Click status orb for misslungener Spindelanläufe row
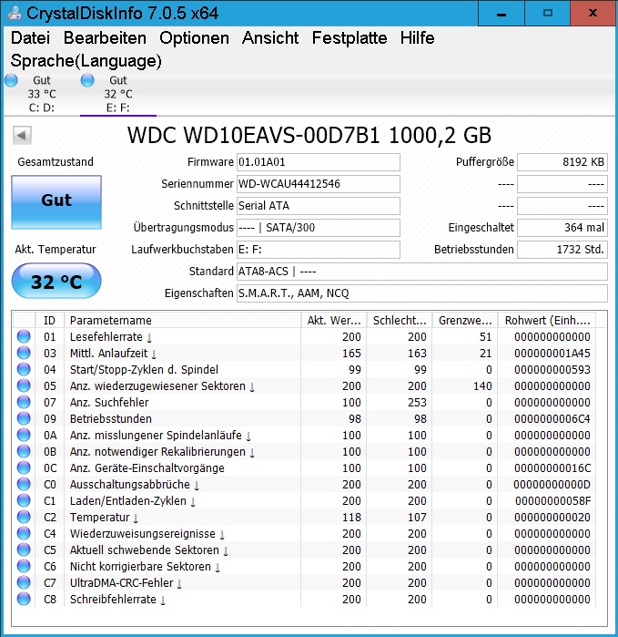The image size is (618, 637). pyautogui.click(x=24, y=435)
